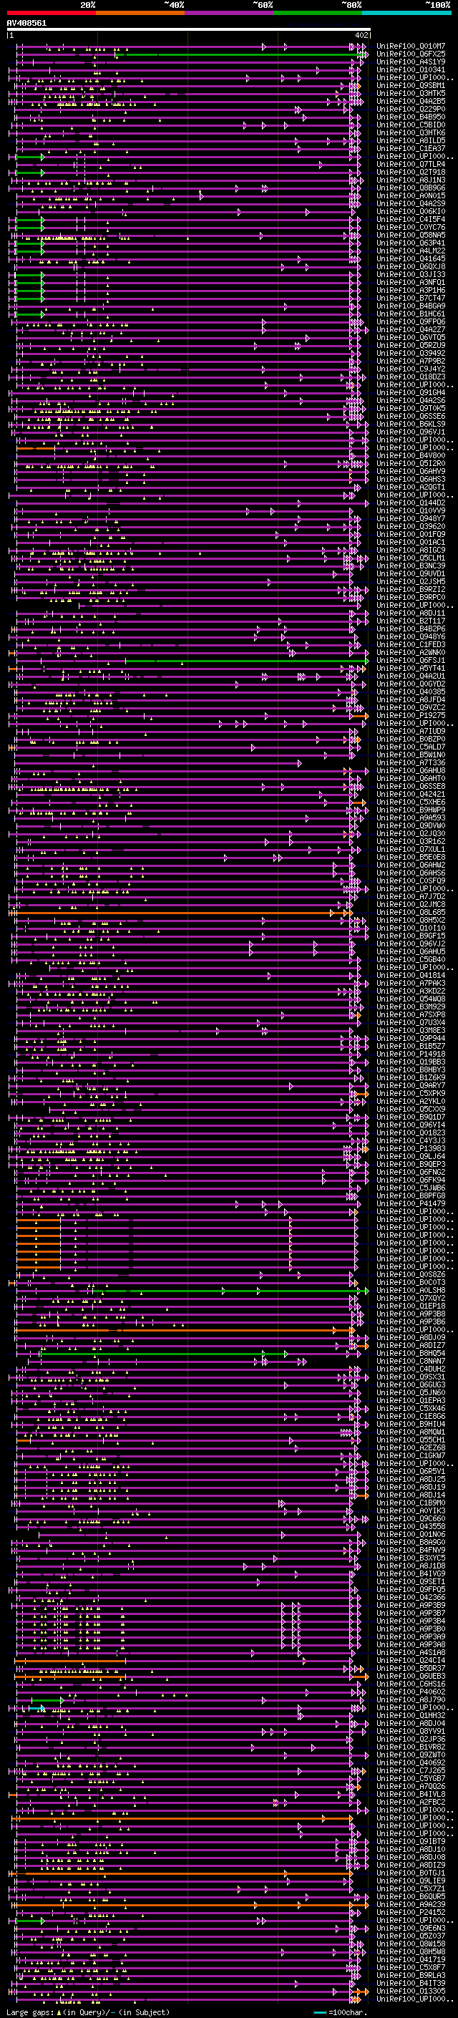Click the UniRef100_Q4A2Z7 label
Viewport: 458px width, 2018px height.
coord(410,329)
